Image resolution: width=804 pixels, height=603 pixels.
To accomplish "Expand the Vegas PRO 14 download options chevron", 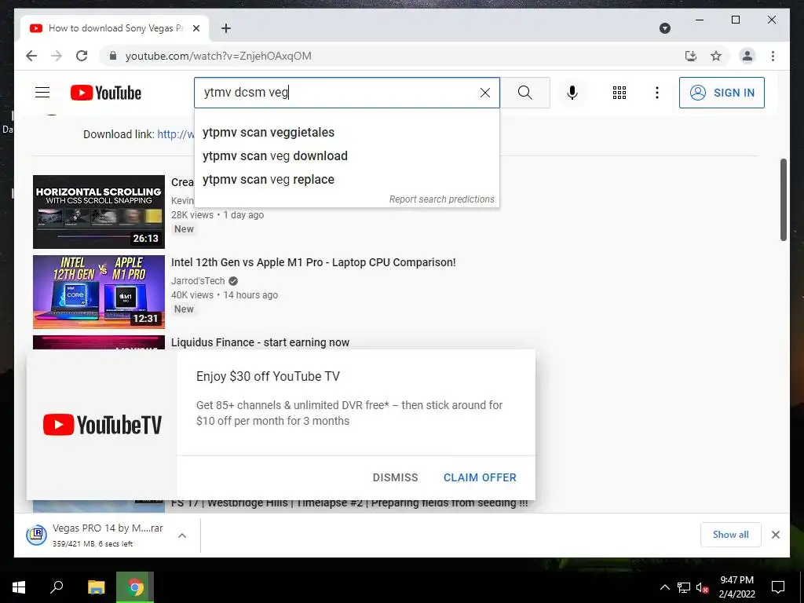I will point(182,535).
